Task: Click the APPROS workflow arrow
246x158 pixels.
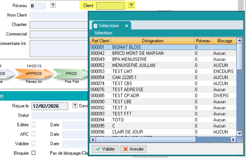Action: click(34, 74)
